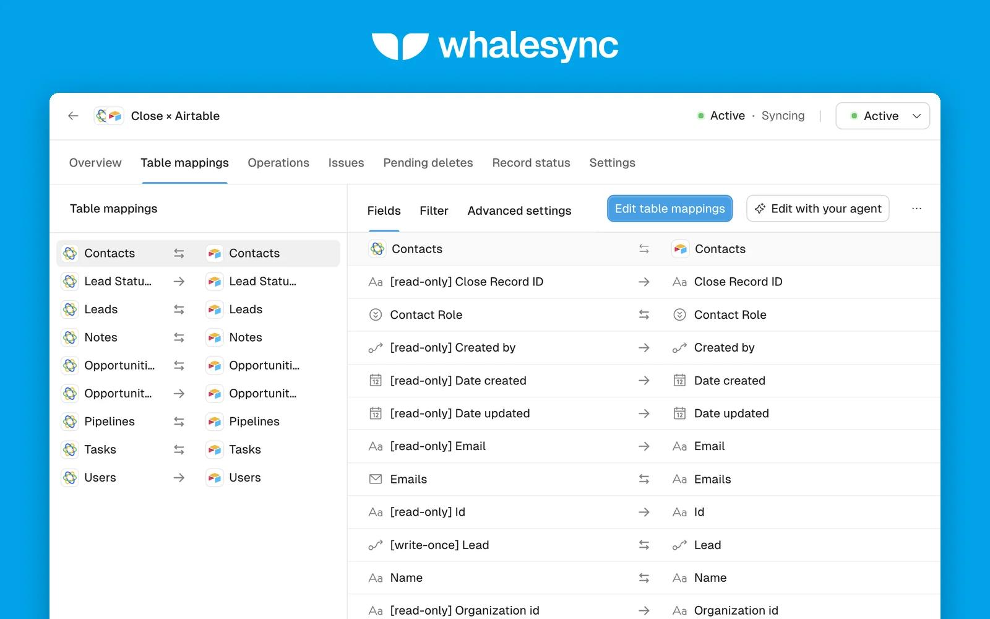This screenshot has height=619, width=990.
Task: Open the three-dot more options menu
Action: (916, 209)
